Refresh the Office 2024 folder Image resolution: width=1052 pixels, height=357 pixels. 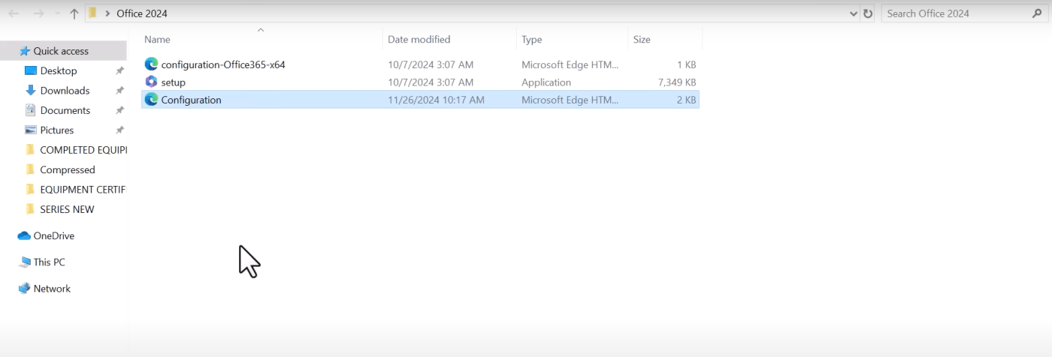coord(868,13)
